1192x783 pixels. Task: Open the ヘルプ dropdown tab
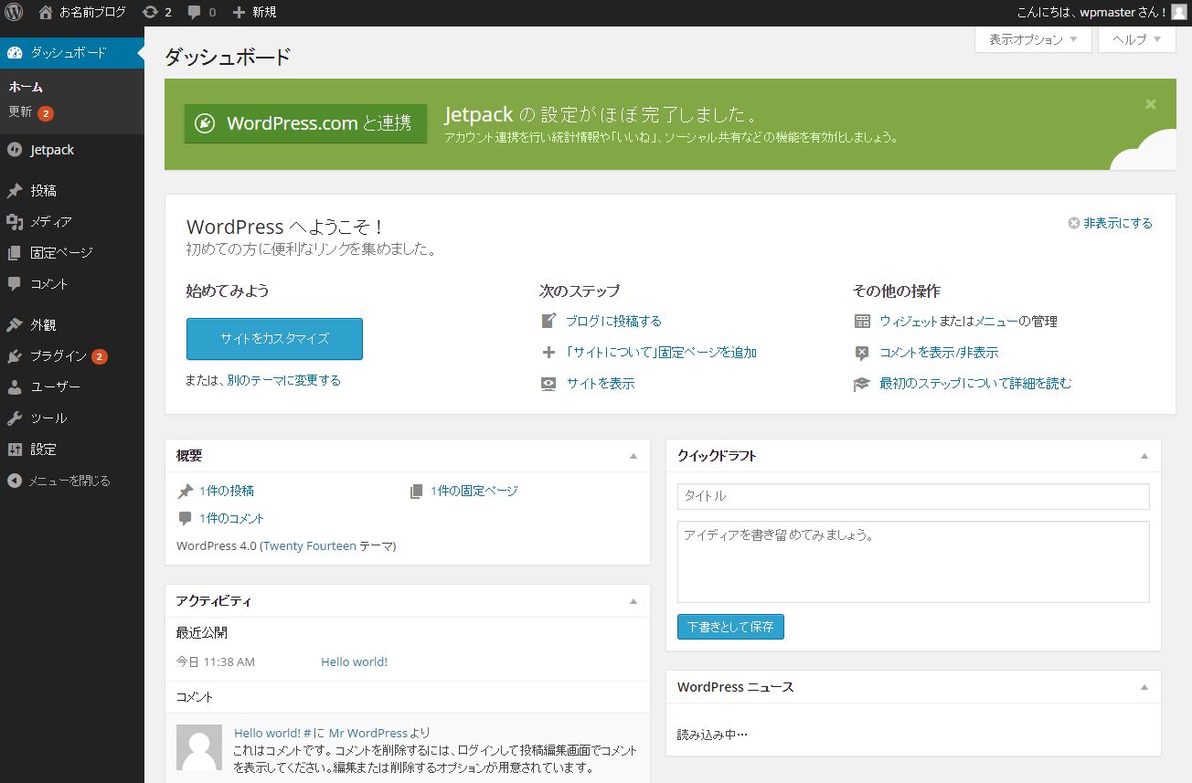[1137, 39]
